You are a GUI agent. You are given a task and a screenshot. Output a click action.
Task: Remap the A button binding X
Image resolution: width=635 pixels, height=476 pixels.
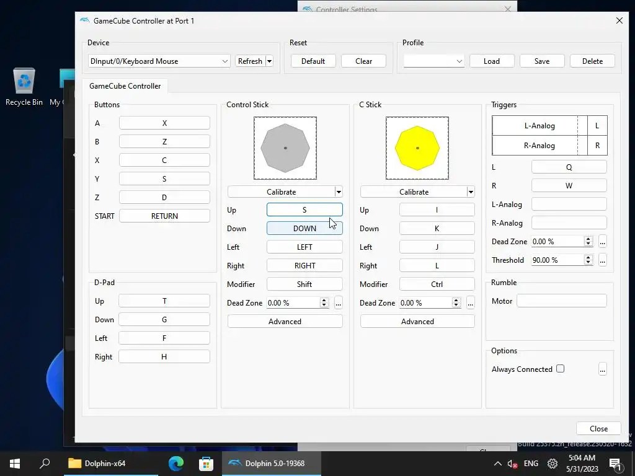[164, 123]
